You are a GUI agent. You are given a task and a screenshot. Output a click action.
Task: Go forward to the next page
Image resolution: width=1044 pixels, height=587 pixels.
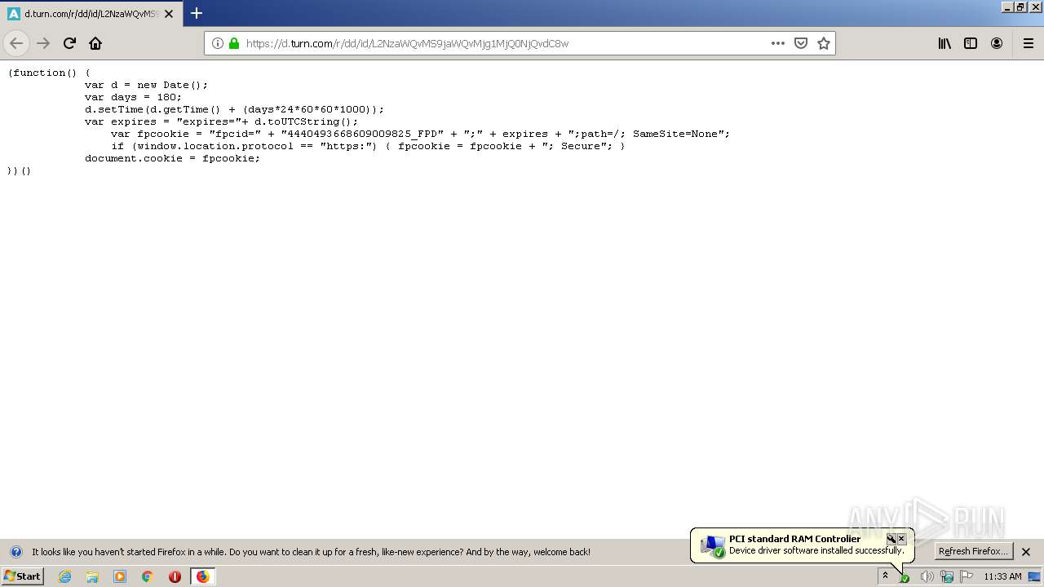43,43
